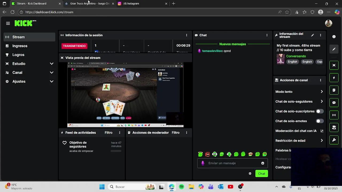Open stream information panel three-dot menu
The width and height of the screenshot is (342, 192).
(x=321, y=35)
